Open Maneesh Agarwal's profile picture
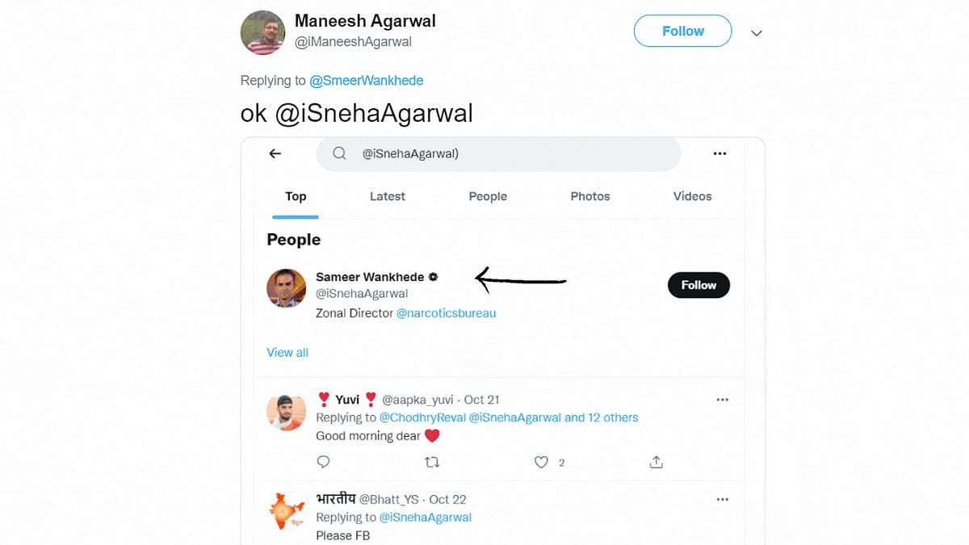 pos(262,32)
